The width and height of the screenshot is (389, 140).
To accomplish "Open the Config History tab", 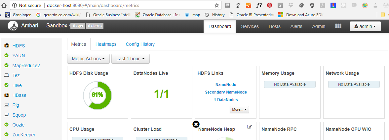I will coord(140,44).
